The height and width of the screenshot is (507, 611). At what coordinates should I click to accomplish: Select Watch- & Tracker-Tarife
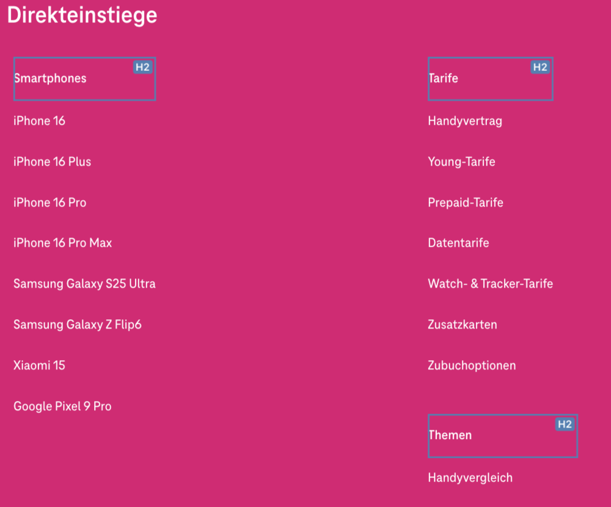coord(490,283)
